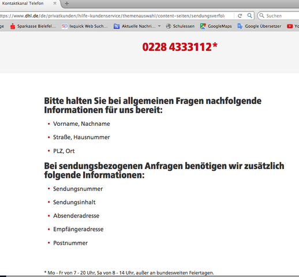Click the heading 'Bitte halten Sie bei allgemeinen Fragen'

[152, 106]
